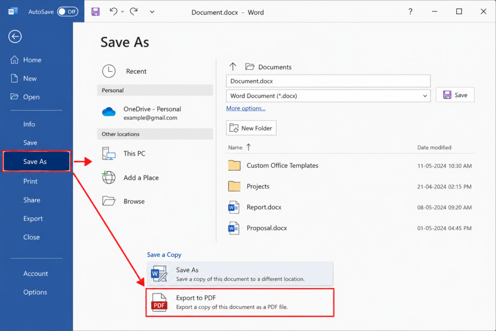Viewport: 496px width, 331px height.
Task: Go up one folder level arrow
Action: 233,66
